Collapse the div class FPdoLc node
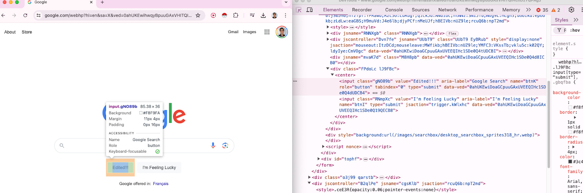Viewport: 583px width, 193px height. coord(328,69)
